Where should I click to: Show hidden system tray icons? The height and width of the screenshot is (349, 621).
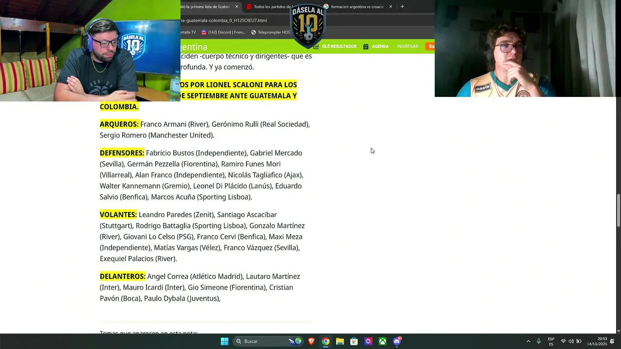point(528,341)
